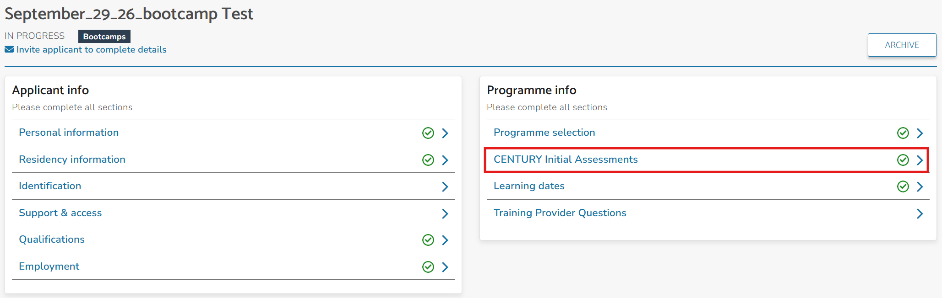Image resolution: width=942 pixels, height=298 pixels.
Task: Expand the Residency information chevron
Action: pyautogui.click(x=445, y=160)
